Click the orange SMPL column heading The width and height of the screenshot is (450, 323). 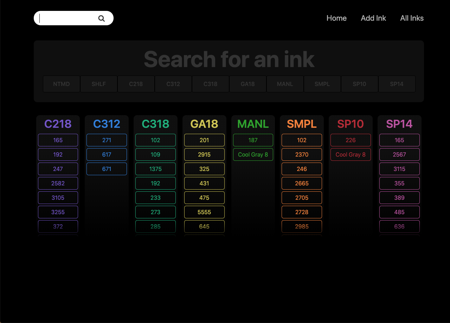pyautogui.click(x=302, y=124)
